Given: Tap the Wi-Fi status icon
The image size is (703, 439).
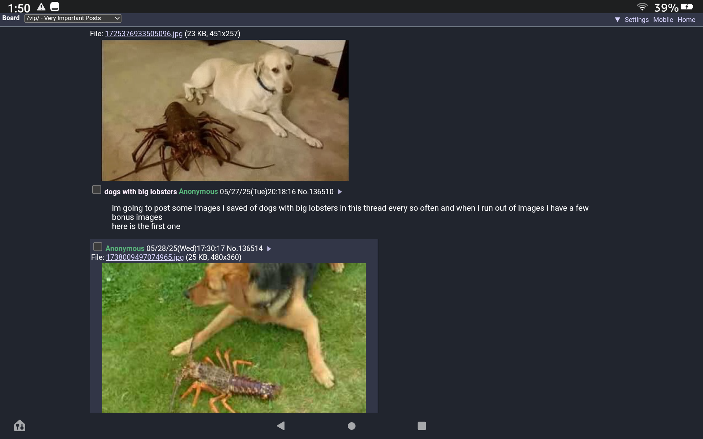Looking at the screenshot, I should tap(642, 7).
